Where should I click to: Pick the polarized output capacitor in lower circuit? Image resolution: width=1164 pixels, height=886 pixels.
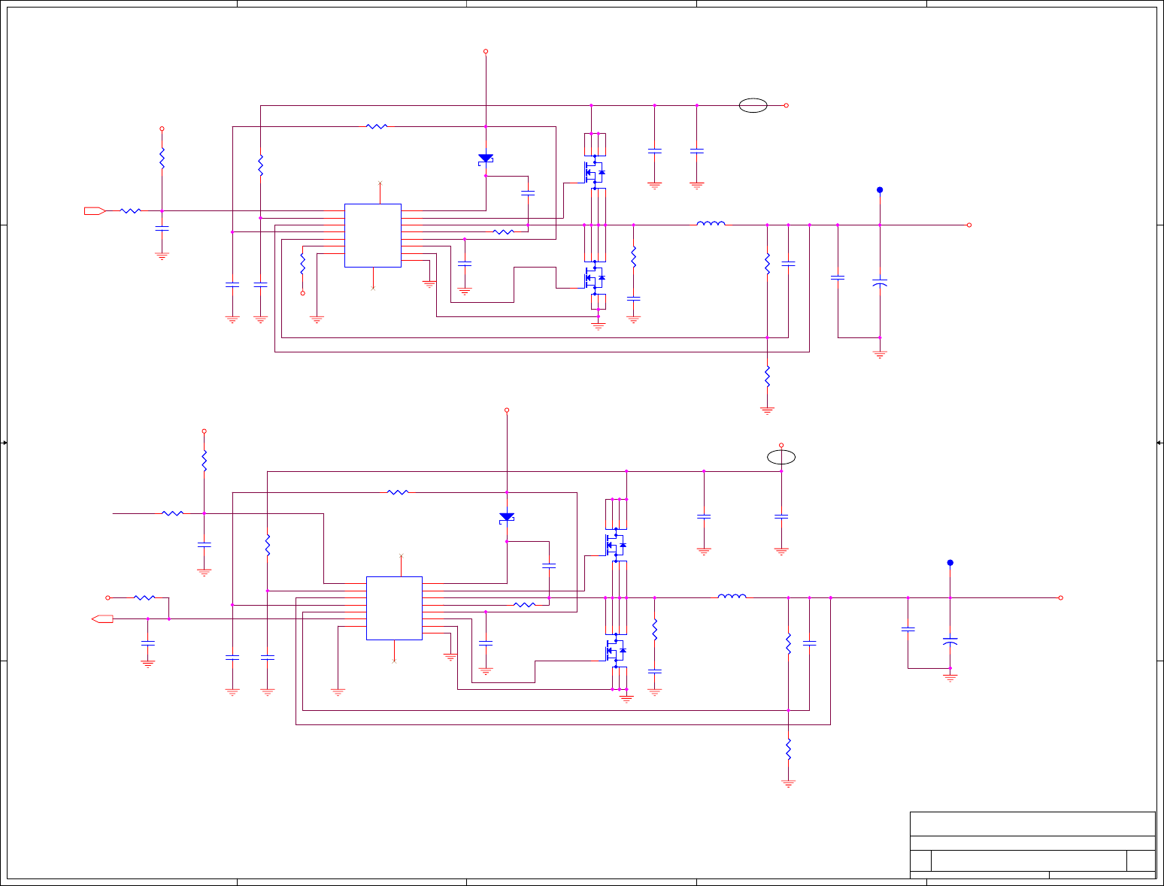tap(950, 641)
